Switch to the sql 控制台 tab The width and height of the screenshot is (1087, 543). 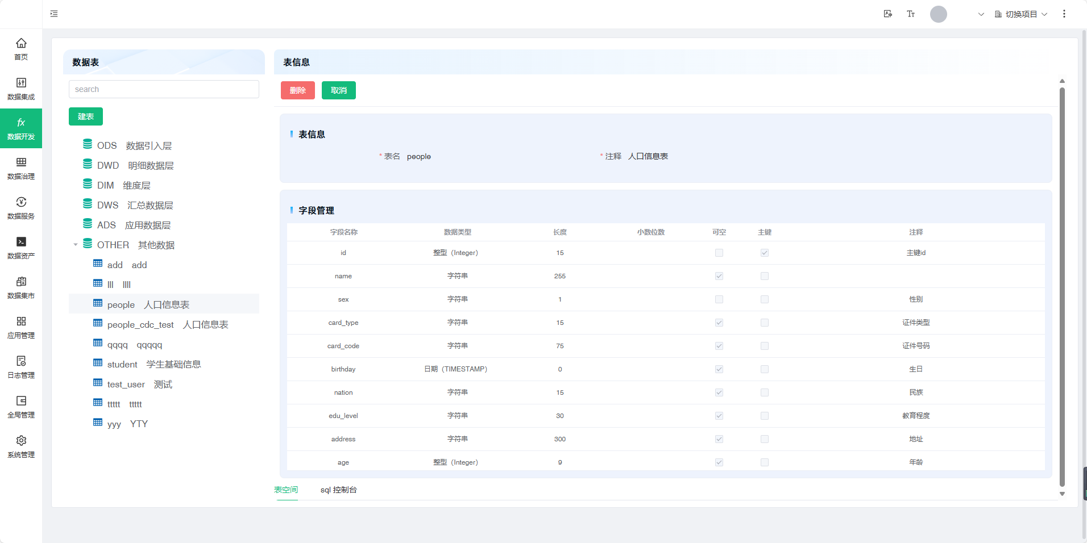[338, 490]
